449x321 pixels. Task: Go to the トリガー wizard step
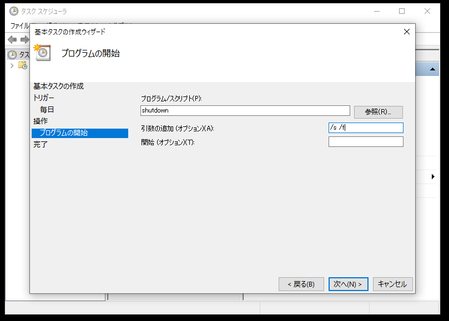coord(44,98)
